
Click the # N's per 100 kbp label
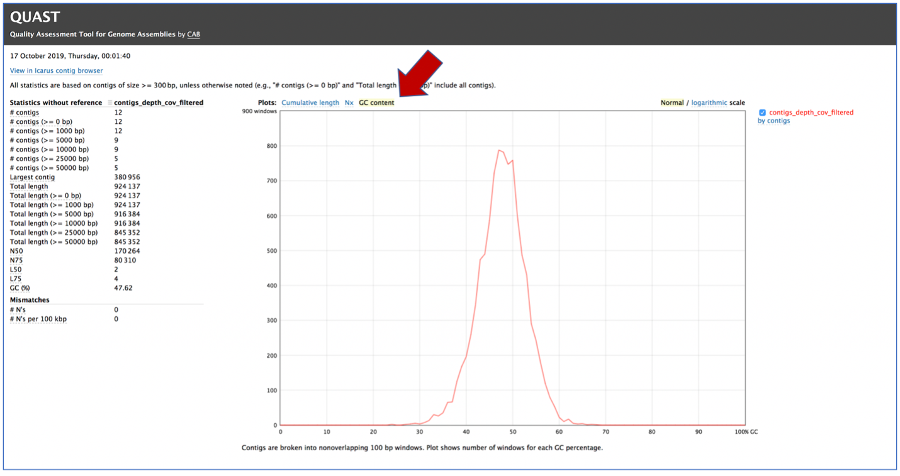[38, 319]
